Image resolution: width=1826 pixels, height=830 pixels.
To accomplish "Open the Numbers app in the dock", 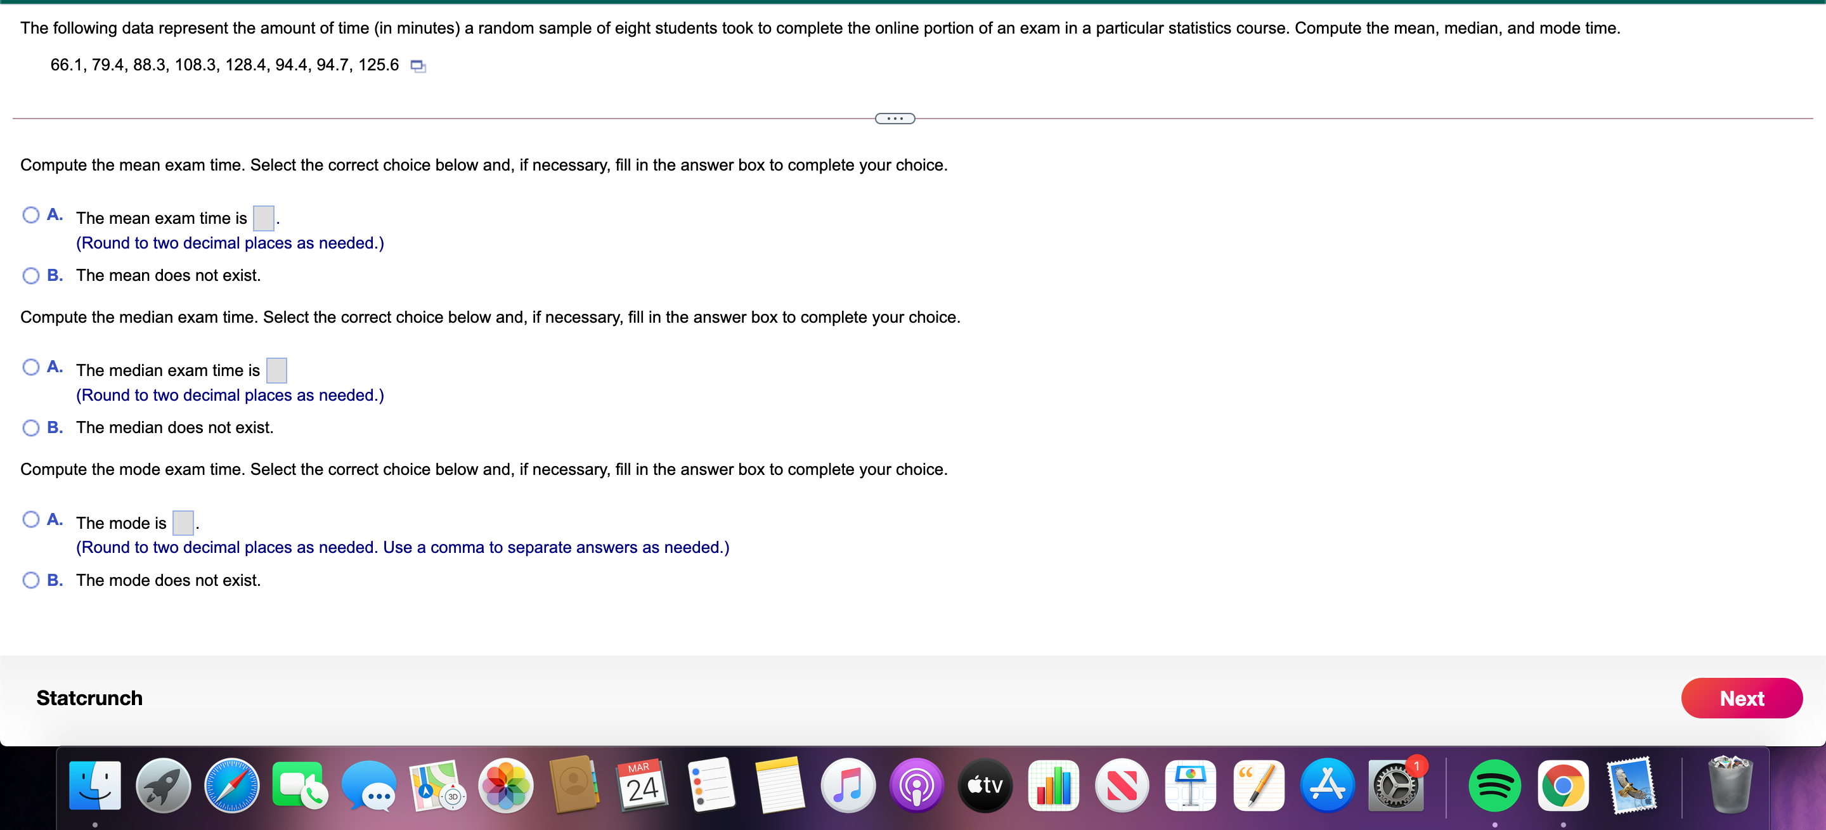I will (x=1053, y=786).
